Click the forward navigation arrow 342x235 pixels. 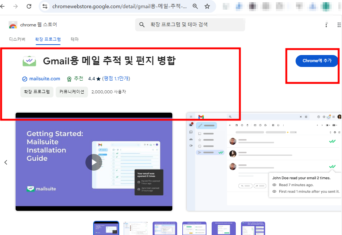(x=15, y=6)
